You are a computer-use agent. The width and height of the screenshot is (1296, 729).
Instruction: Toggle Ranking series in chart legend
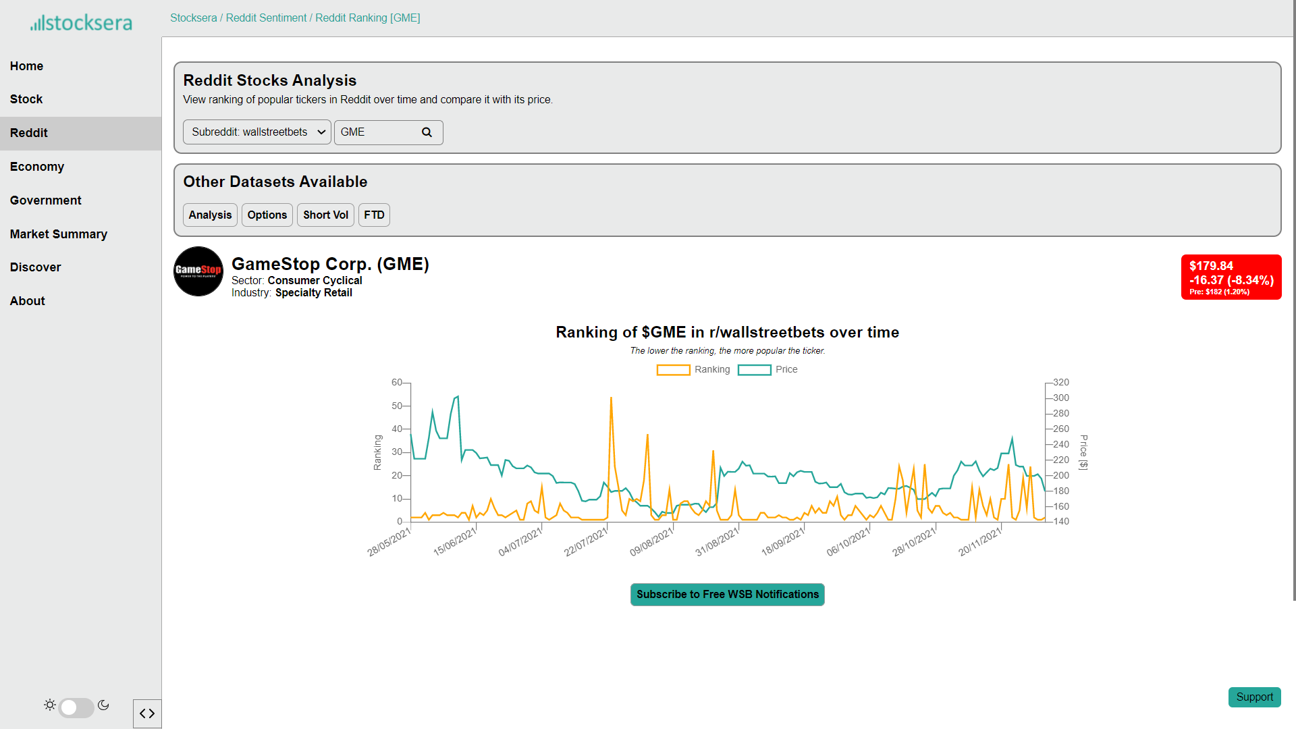click(x=693, y=370)
